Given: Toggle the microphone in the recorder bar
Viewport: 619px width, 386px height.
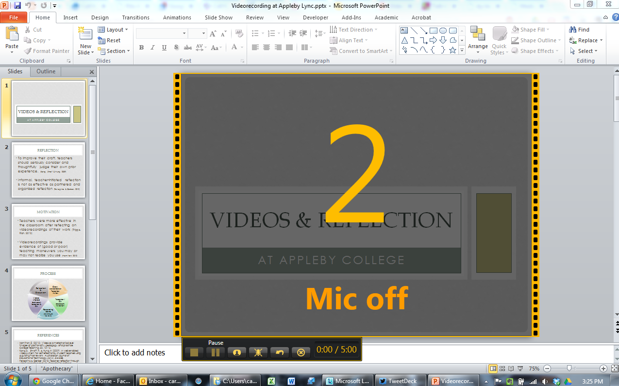Looking at the screenshot, I should tap(258, 352).
